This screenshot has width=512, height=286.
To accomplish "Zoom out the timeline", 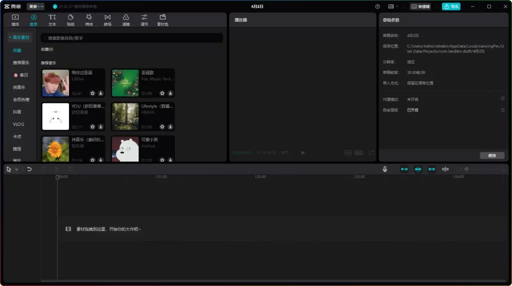I will [x=459, y=169].
